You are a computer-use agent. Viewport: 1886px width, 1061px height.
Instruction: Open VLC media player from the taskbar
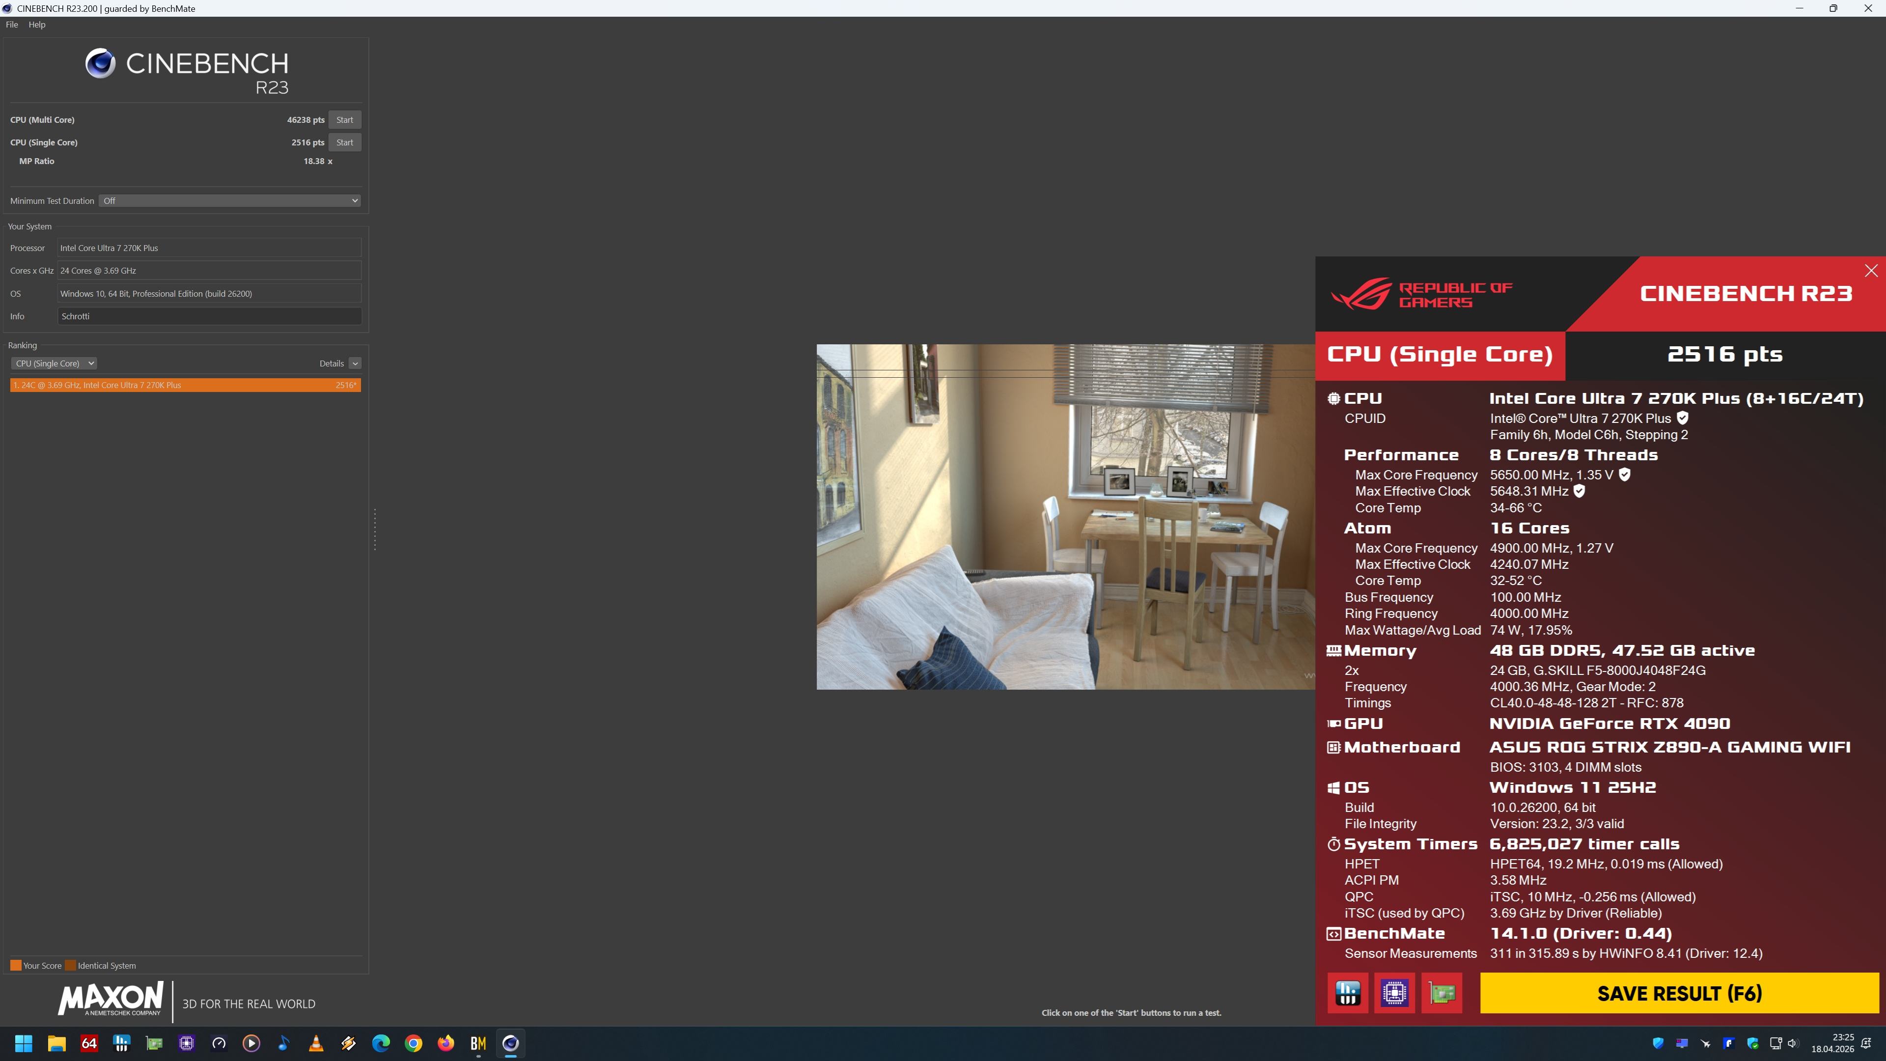tap(316, 1043)
